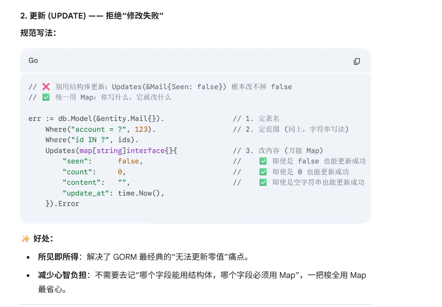
Task: Click the sparkles emoji before "好处"
Action: click(25, 239)
